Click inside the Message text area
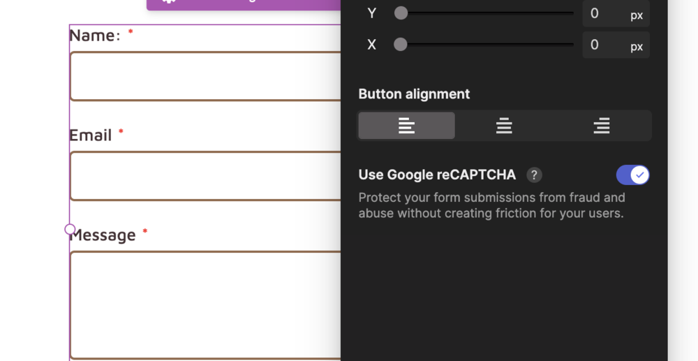Image resolution: width=698 pixels, height=361 pixels. point(205,305)
